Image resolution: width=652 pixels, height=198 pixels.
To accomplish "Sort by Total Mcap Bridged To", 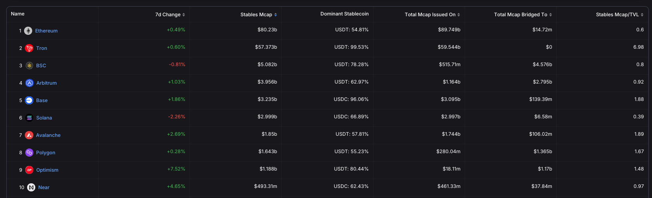I will (x=522, y=15).
